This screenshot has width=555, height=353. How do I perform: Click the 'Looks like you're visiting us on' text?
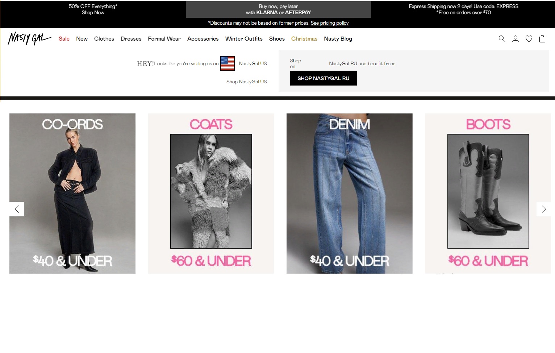[187, 64]
